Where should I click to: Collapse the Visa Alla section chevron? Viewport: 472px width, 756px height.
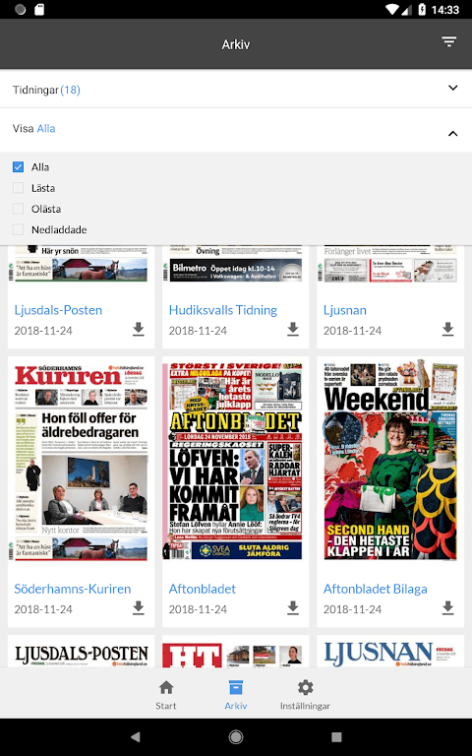(452, 134)
